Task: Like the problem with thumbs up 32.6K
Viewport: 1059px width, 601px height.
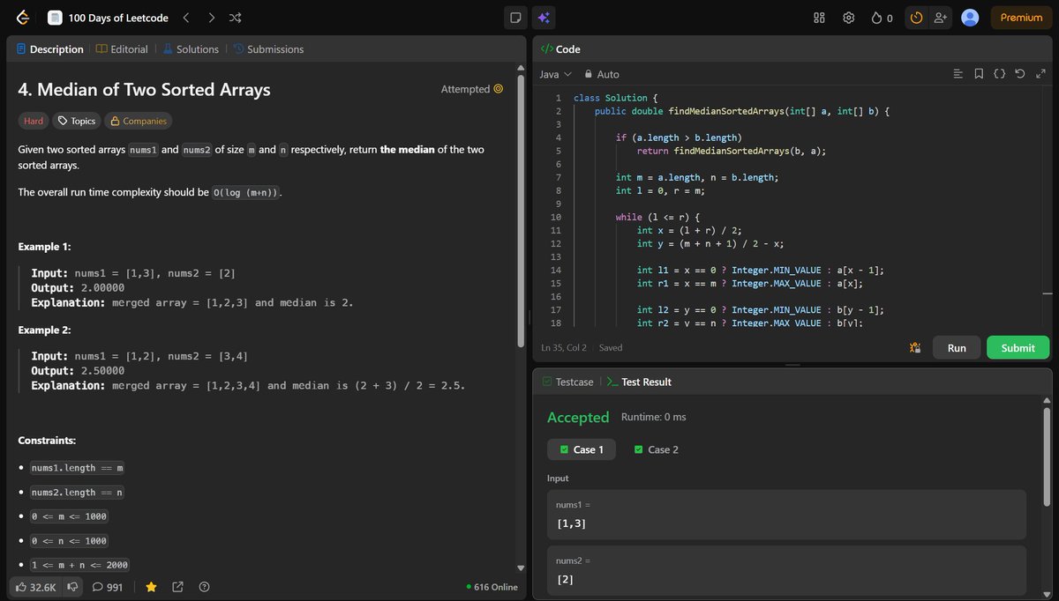Action: [x=36, y=587]
